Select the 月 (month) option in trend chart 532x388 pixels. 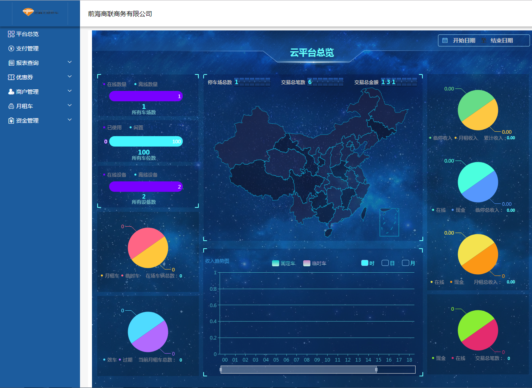(409, 263)
